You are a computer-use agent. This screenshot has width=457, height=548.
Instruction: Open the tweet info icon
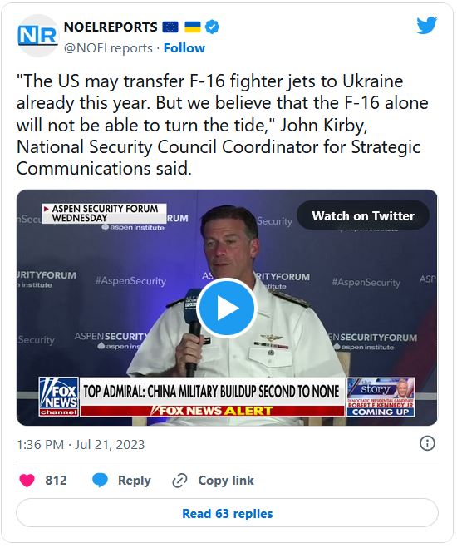[427, 443]
